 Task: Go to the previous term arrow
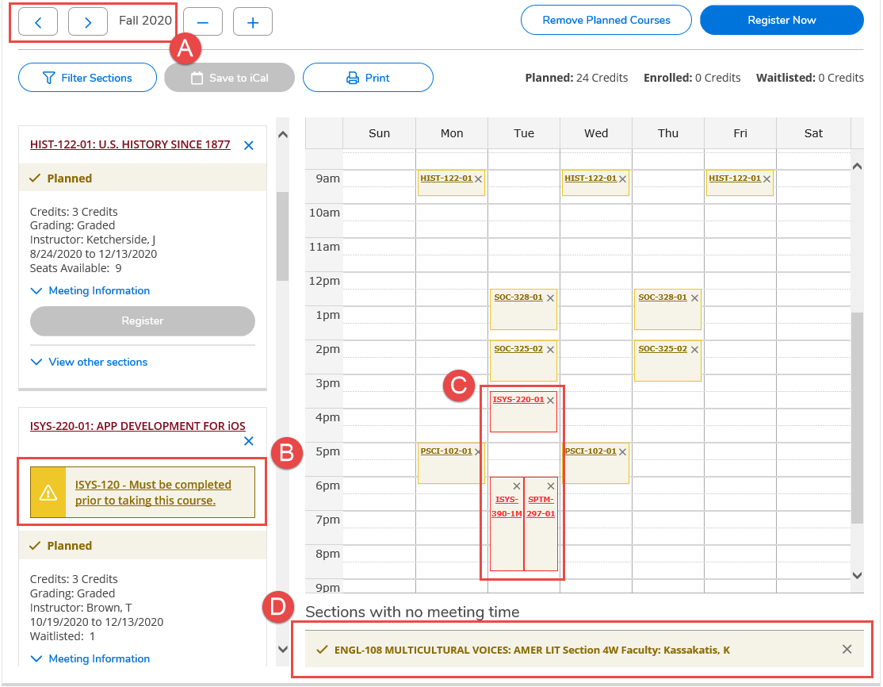[x=38, y=22]
